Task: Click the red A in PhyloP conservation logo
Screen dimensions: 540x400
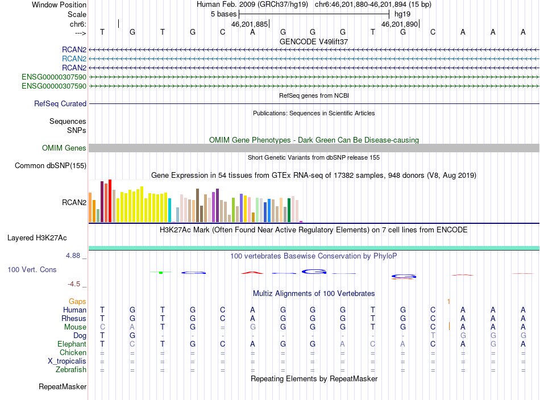Action: (x=252, y=273)
